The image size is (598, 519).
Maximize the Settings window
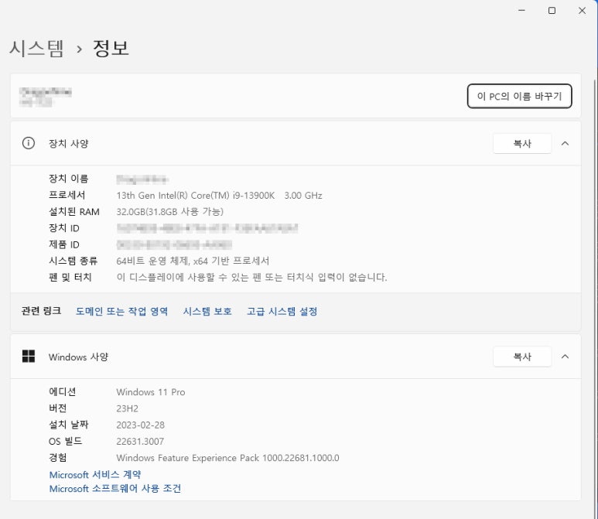pos(552,11)
